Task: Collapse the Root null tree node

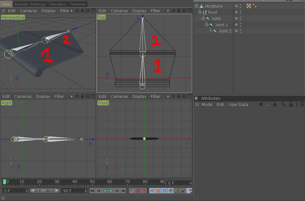Action: [x=199, y=12]
